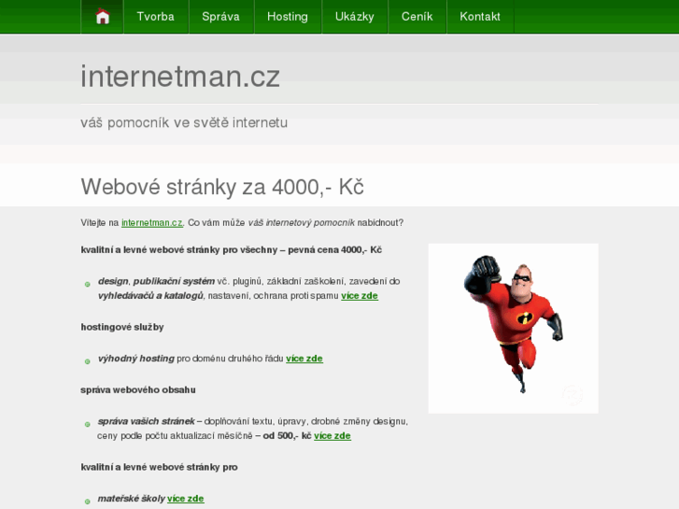The image size is (679, 509).
Task: Click the text 'vyhledávačů a katalogů'
Action: pyautogui.click(x=150, y=296)
